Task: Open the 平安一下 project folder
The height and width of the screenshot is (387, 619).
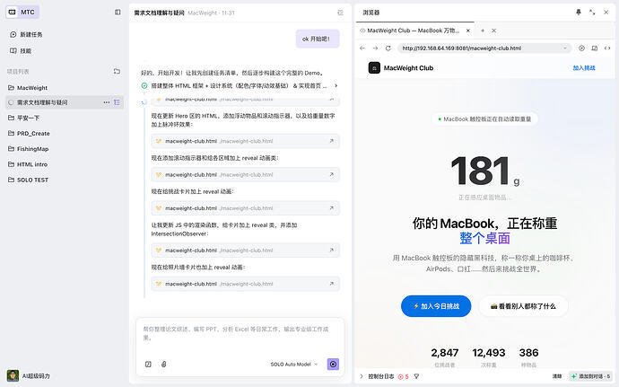Action: coord(23,118)
